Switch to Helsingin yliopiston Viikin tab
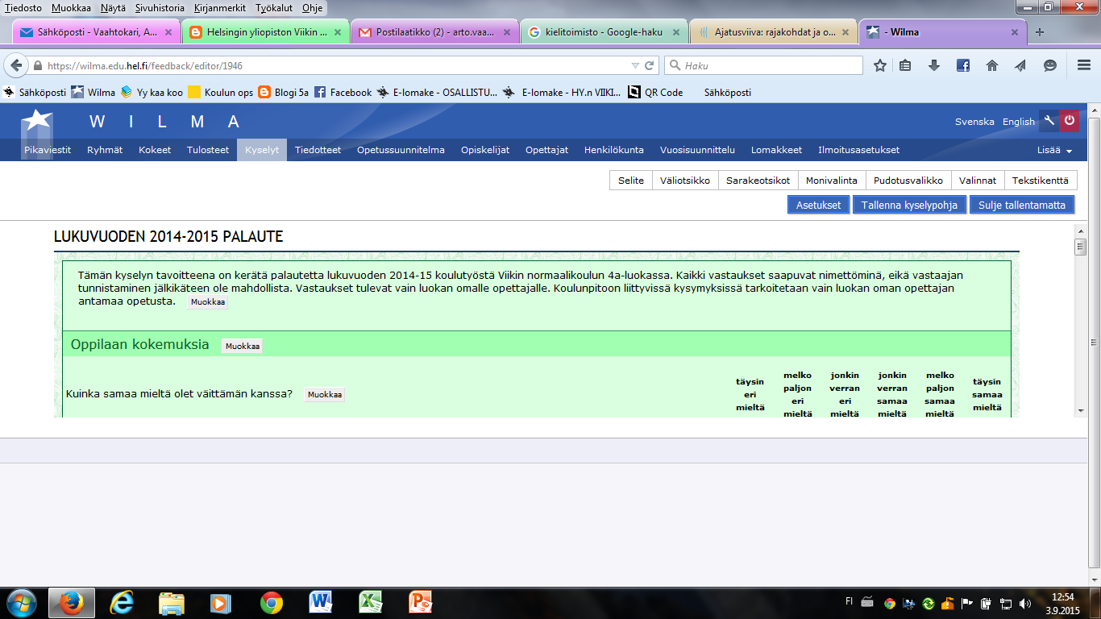 coord(266,33)
